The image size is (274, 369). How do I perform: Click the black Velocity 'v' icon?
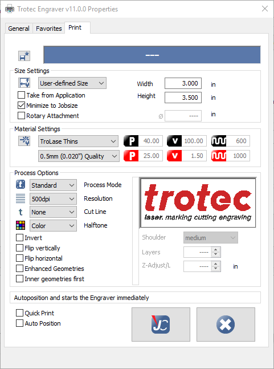[x=174, y=141]
